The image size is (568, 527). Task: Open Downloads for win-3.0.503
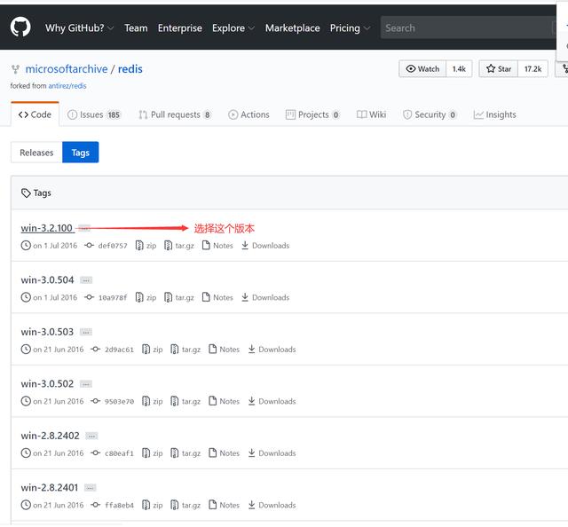pos(272,350)
